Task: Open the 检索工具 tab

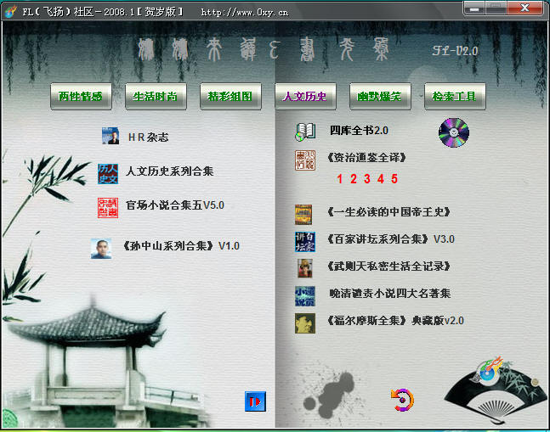Action: 455,97
